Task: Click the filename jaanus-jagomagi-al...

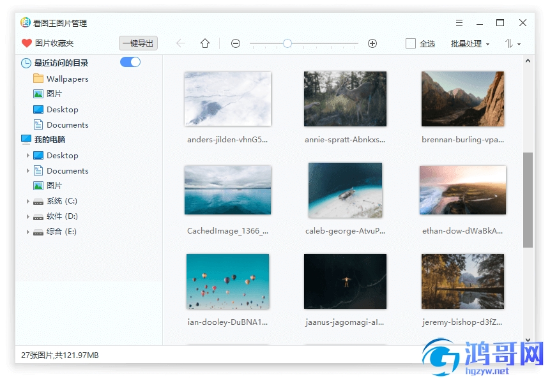Action: 345,322
